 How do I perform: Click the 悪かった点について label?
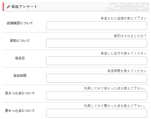(20, 111)
